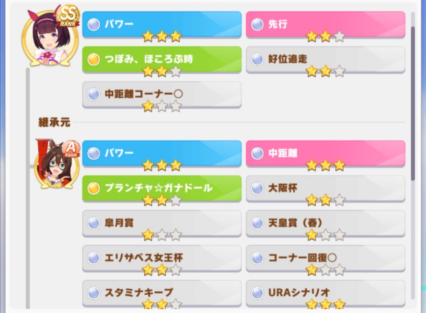Choose the 天皇賞（春） race factor
Viewport: 426px width, 313px height.
(x=325, y=224)
